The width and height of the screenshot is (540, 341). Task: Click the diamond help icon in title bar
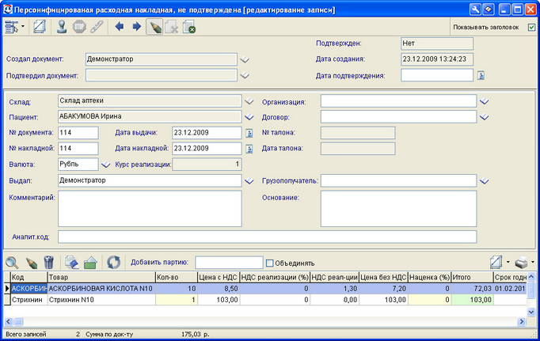pyautogui.click(x=488, y=9)
